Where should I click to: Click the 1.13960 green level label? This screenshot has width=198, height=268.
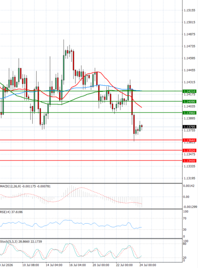click(x=189, y=113)
